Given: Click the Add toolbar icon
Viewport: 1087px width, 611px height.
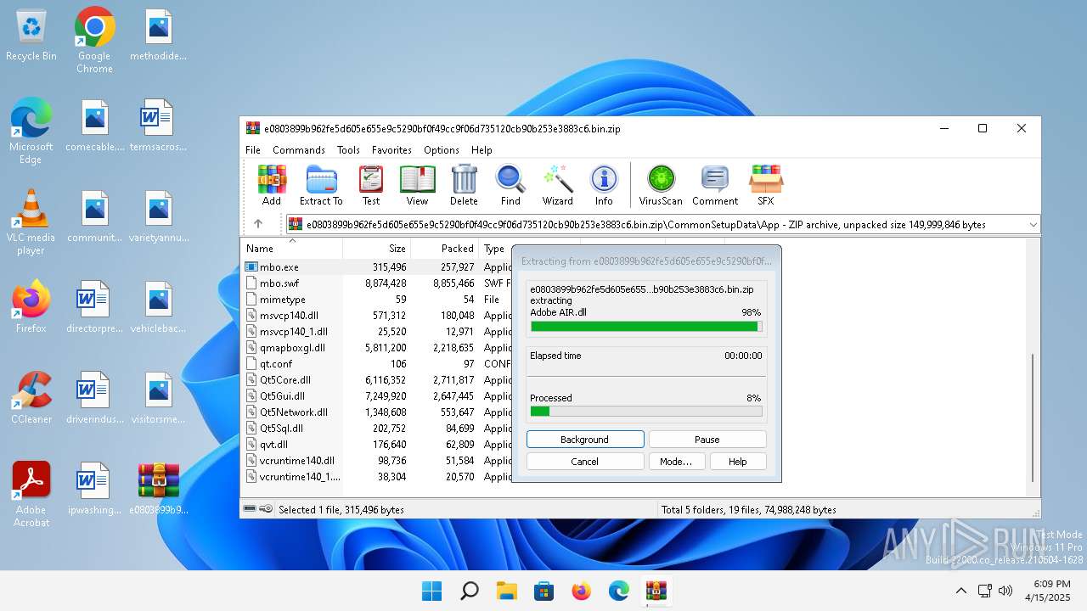Looking at the screenshot, I should 272,185.
